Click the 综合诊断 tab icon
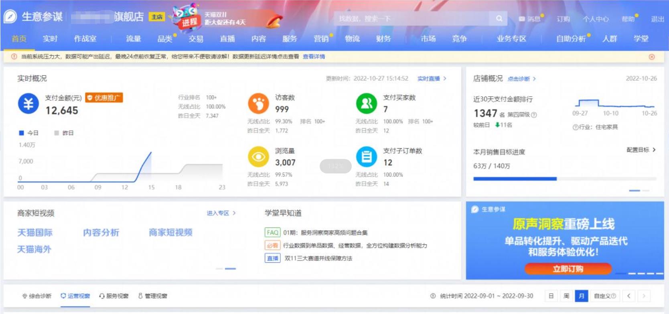This screenshot has height=314, width=669. [x=25, y=296]
